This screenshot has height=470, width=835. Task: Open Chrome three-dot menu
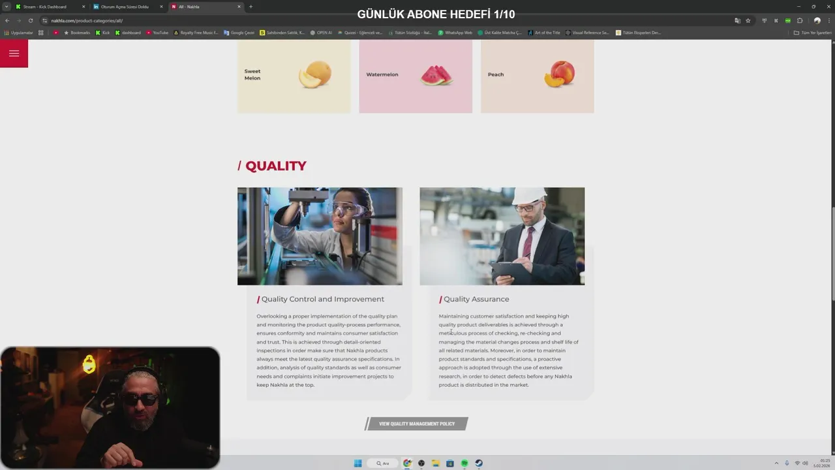pyautogui.click(x=828, y=20)
